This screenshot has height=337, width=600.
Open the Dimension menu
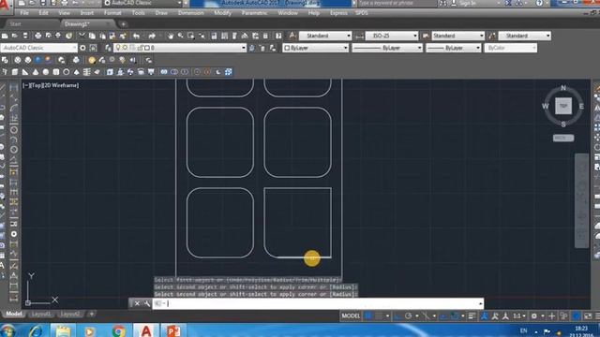pyautogui.click(x=190, y=12)
